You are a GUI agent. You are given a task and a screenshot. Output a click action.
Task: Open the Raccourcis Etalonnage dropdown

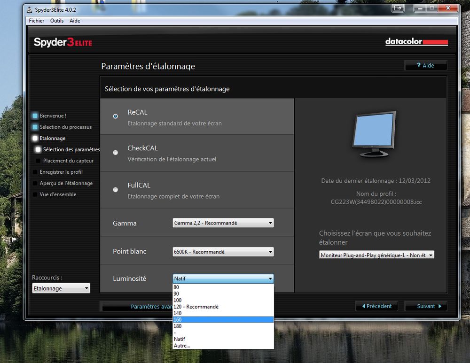[61, 288]
